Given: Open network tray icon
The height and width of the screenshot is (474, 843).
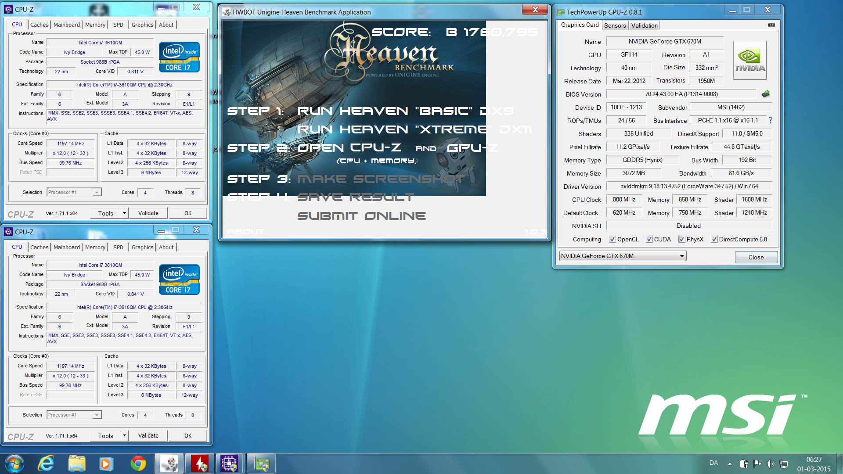Looking at the screenshot, I should pyautogui.click(x=784, y=463).
